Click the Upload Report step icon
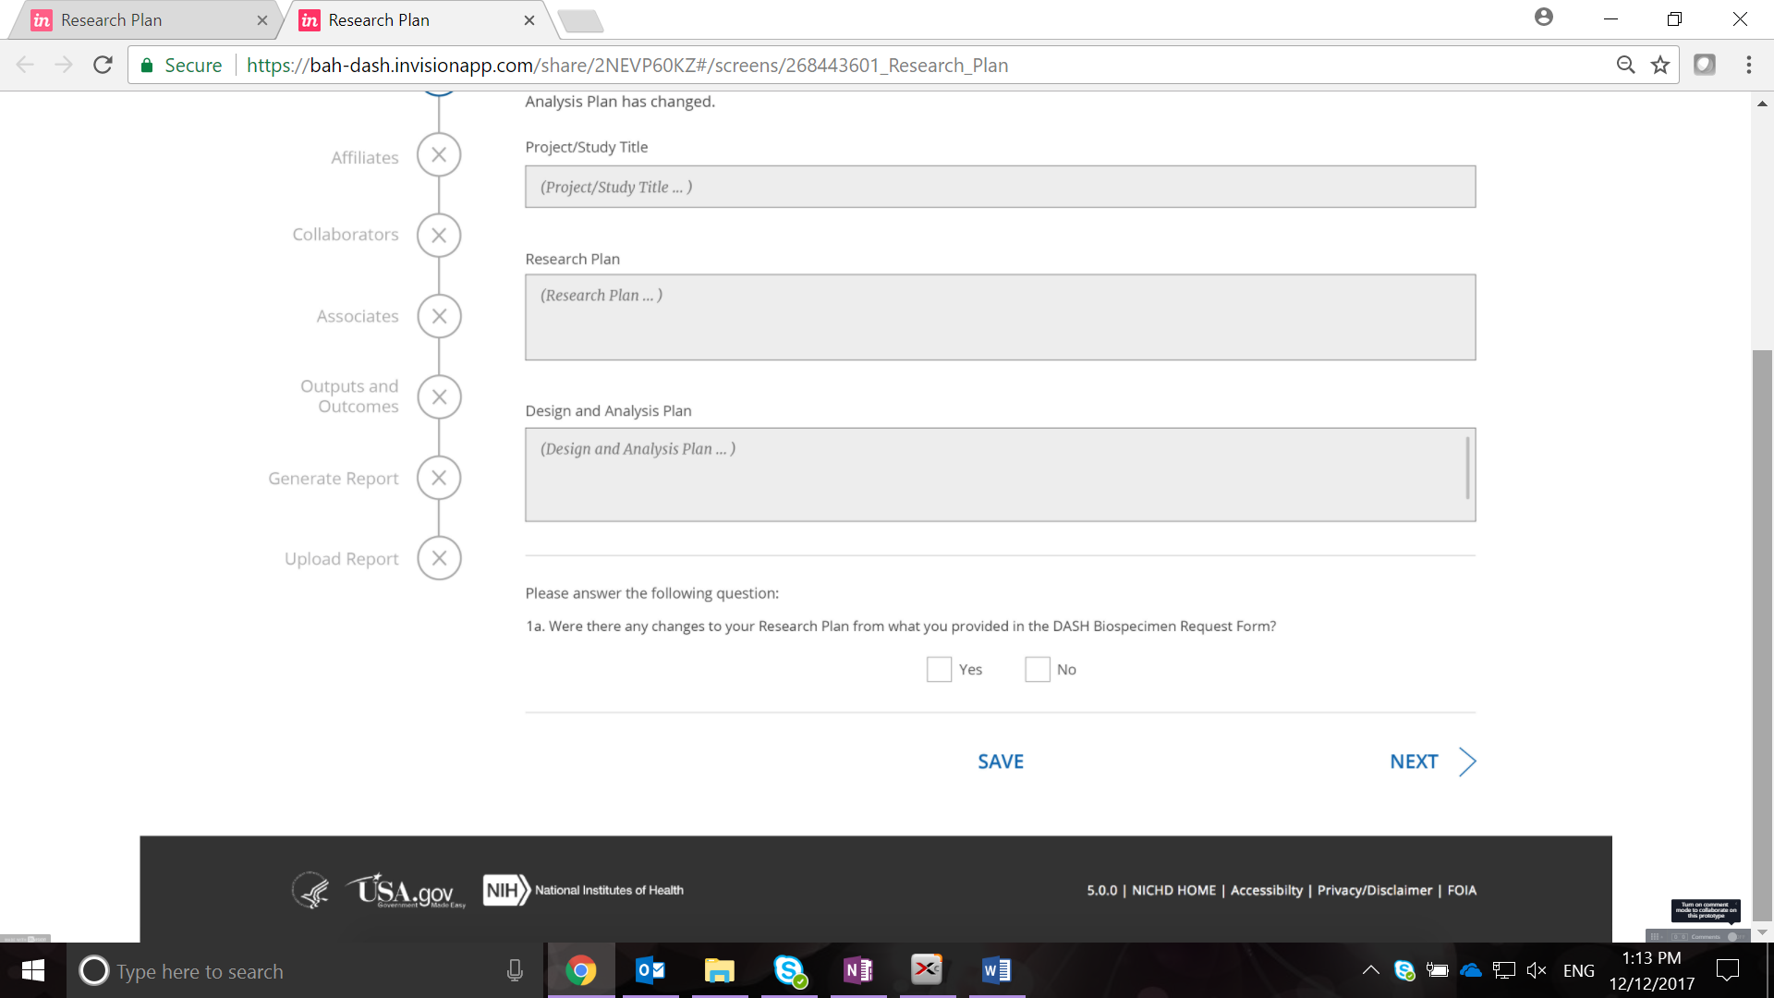This screenshot has width=1774, height=998. pos(439,558)
